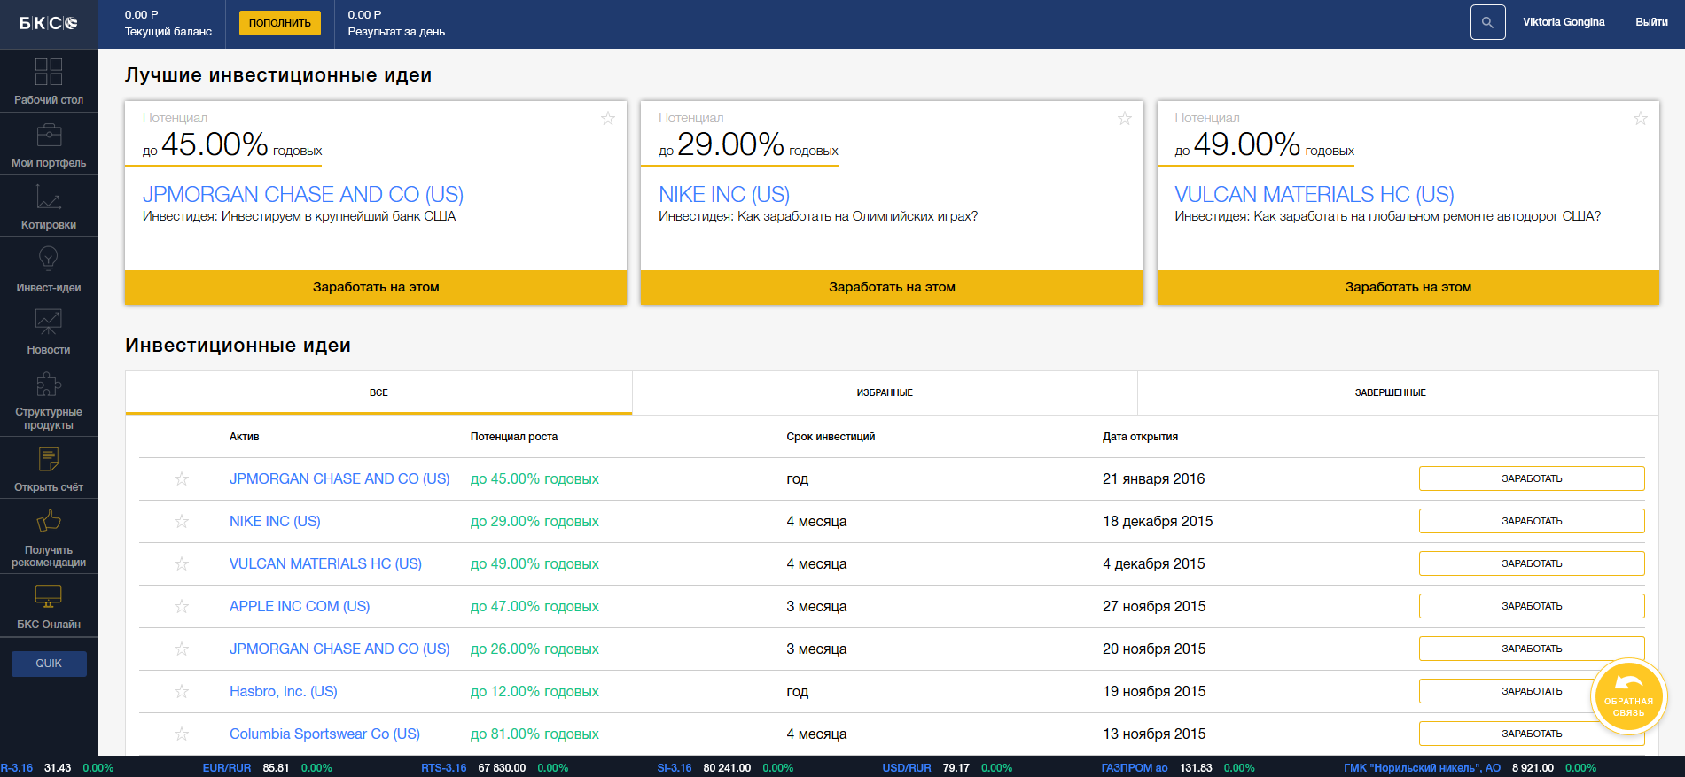Favorite the Vulcan Materials card star
The width and height of the screenshot is (1685, 777).
point(1641,119)
